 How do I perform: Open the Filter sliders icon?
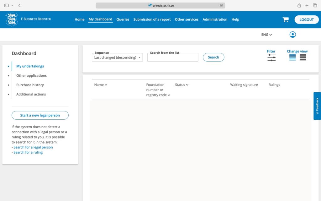(x=271, y=57)
